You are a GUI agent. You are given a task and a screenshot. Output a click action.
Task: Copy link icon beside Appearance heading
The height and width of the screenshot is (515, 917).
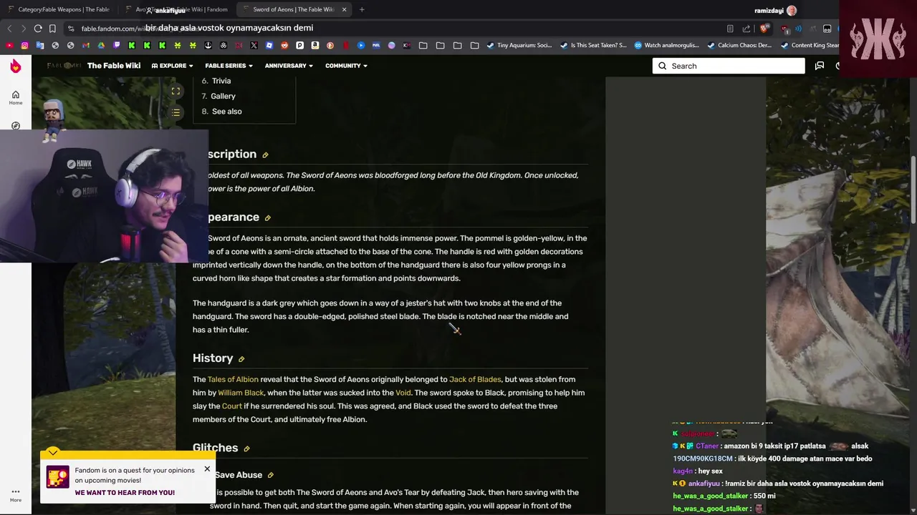point(268,218)
